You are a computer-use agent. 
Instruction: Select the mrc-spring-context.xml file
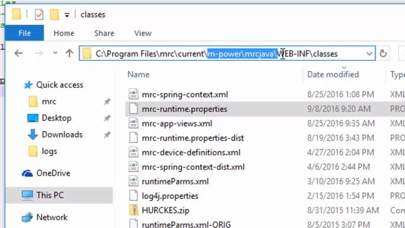coord(185,94)
